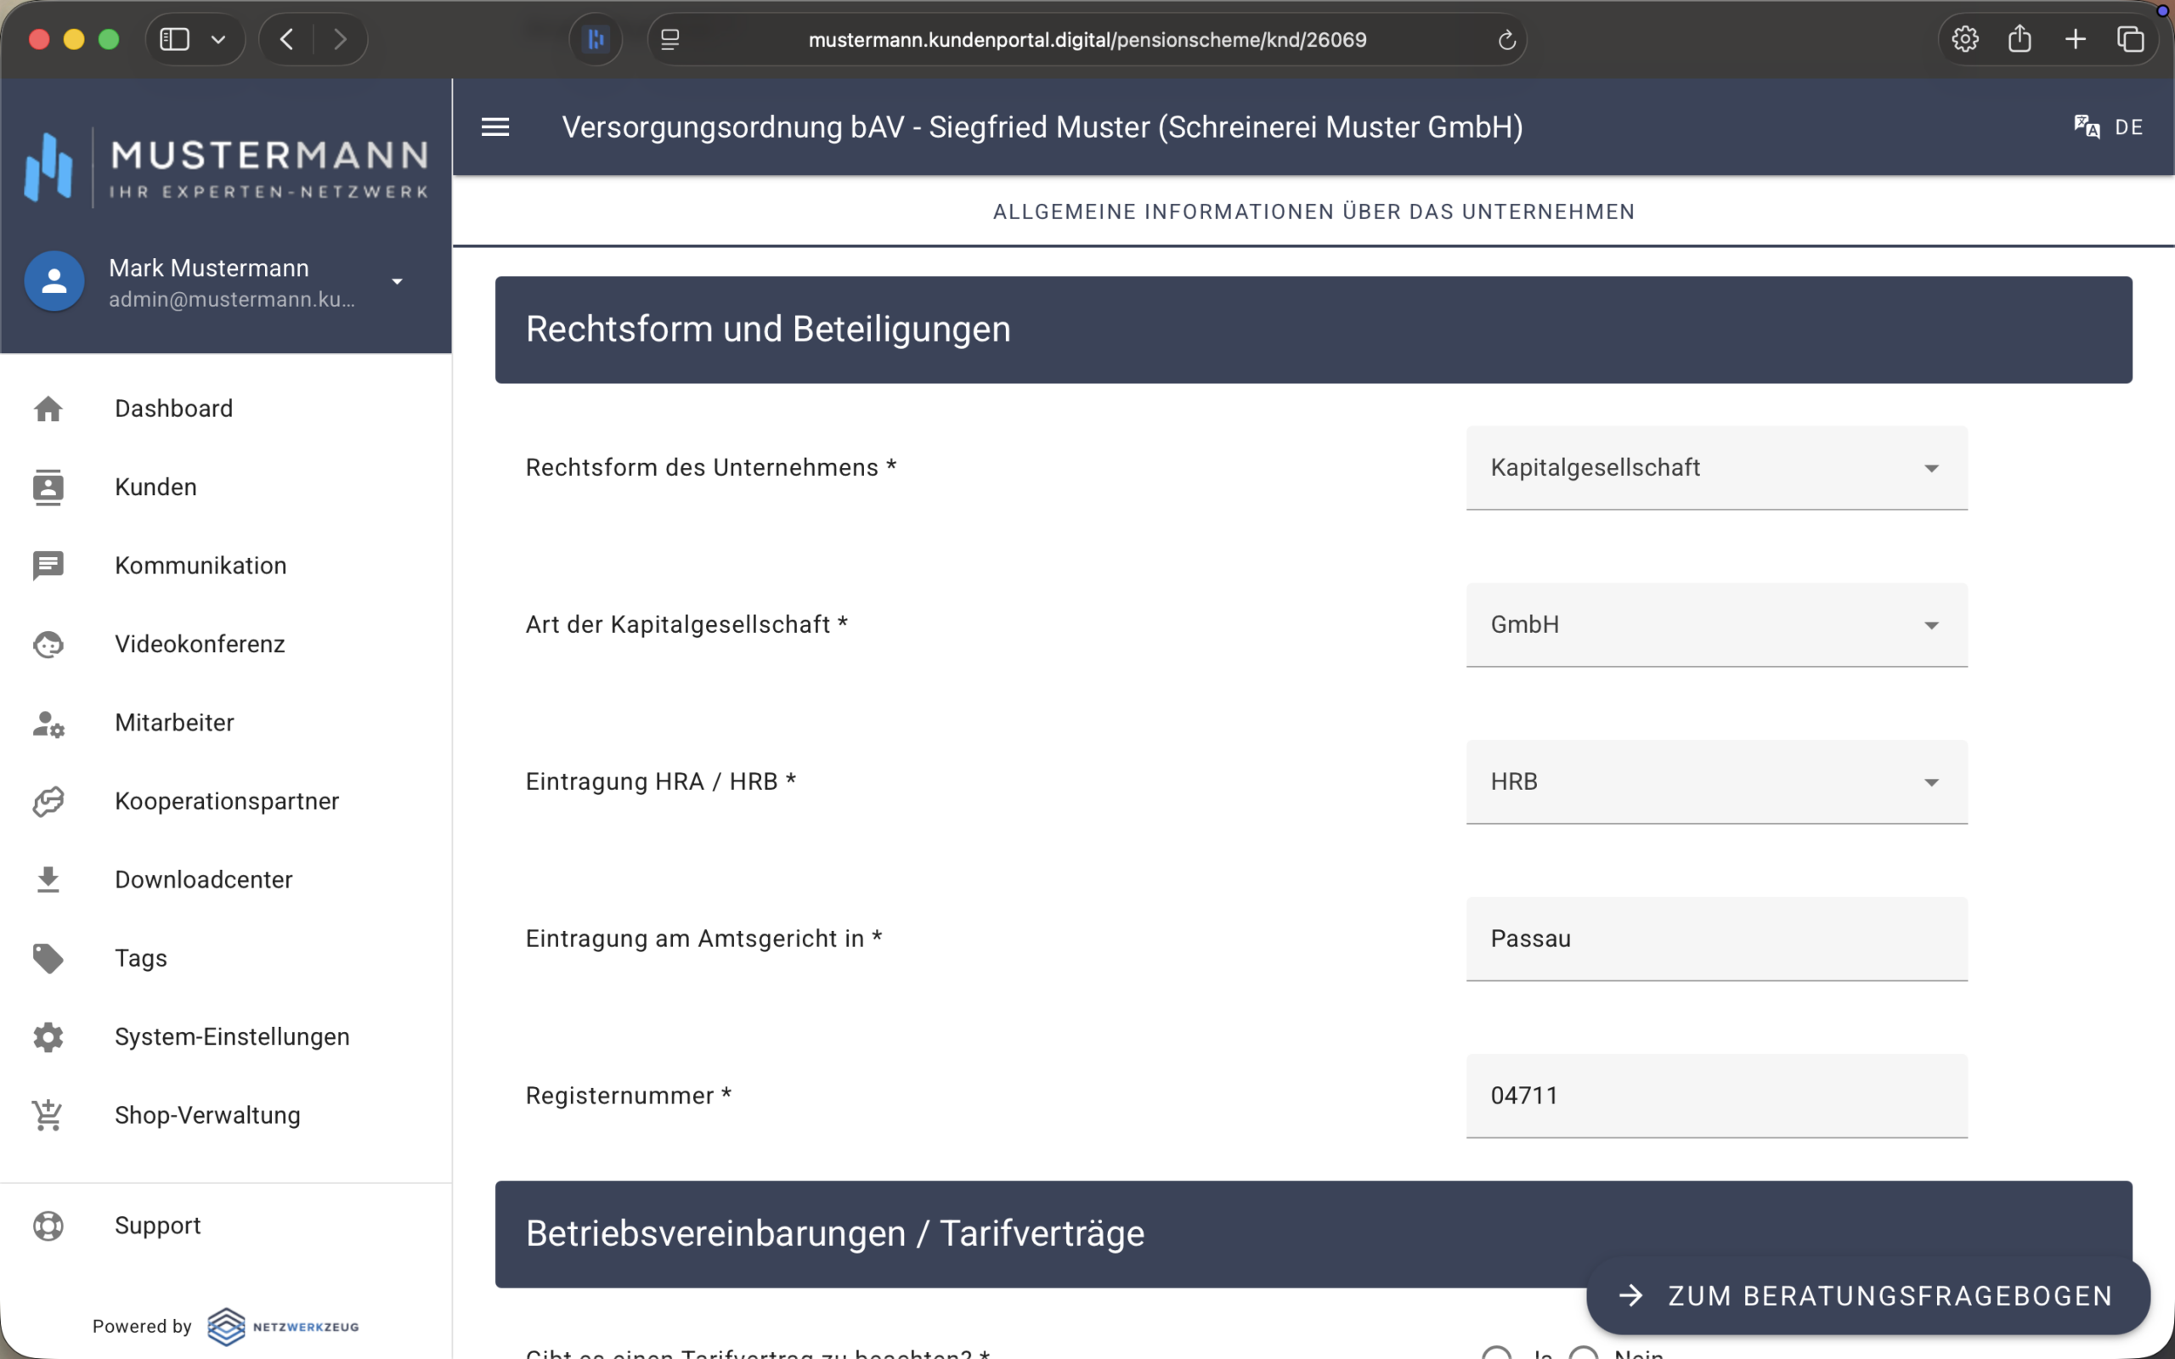Click the Tags label icon
The image size is (2175, 1359).
coord(48,958)
